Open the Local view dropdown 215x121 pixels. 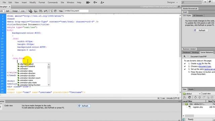point(208,94)
